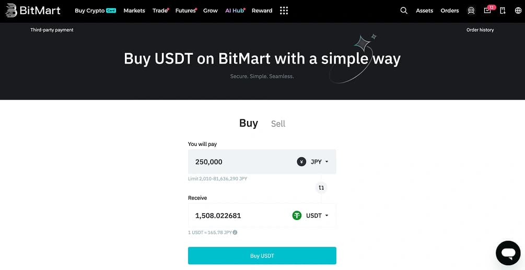Open the Markets menu item
Image resolution: width=525 pixels, height=270 pixels.
click(x=134, y=10)
